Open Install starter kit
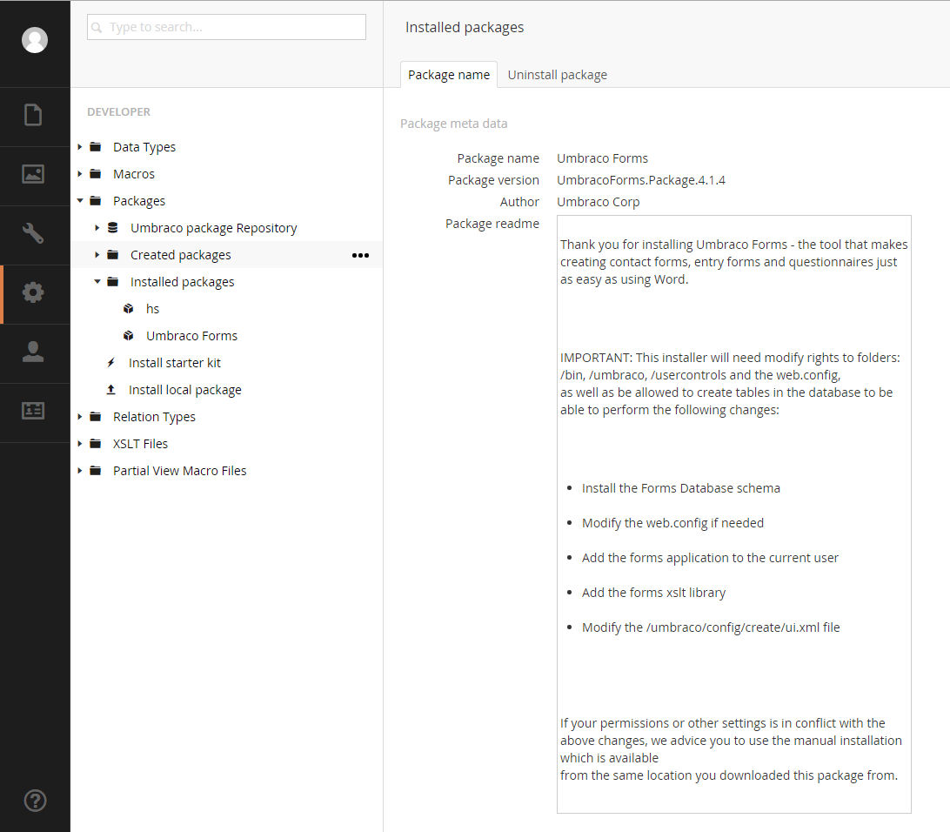The width and height of the screenshot is (950, 832). coord(175,363)
